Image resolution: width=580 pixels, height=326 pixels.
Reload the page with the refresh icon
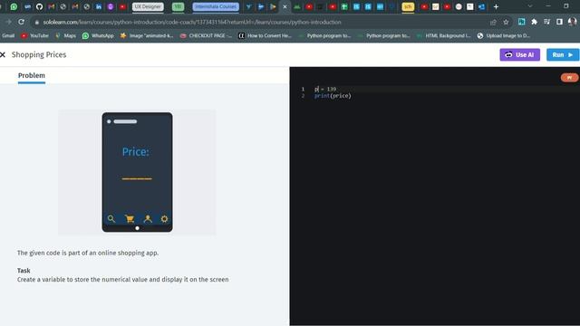pos(21,22)
